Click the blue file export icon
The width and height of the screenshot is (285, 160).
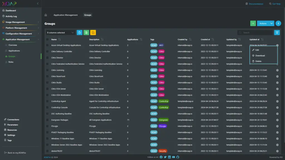(x=79, y=33)
